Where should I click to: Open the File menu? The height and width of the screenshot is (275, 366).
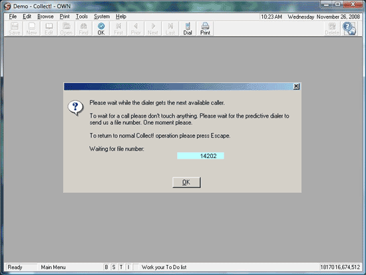tap(13, 17)
